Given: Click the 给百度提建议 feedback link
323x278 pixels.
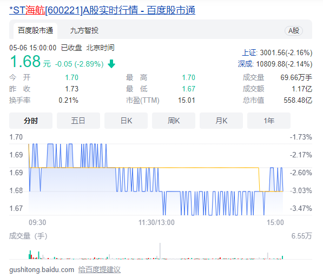Looking at the screenshot, I should [100, 269].
